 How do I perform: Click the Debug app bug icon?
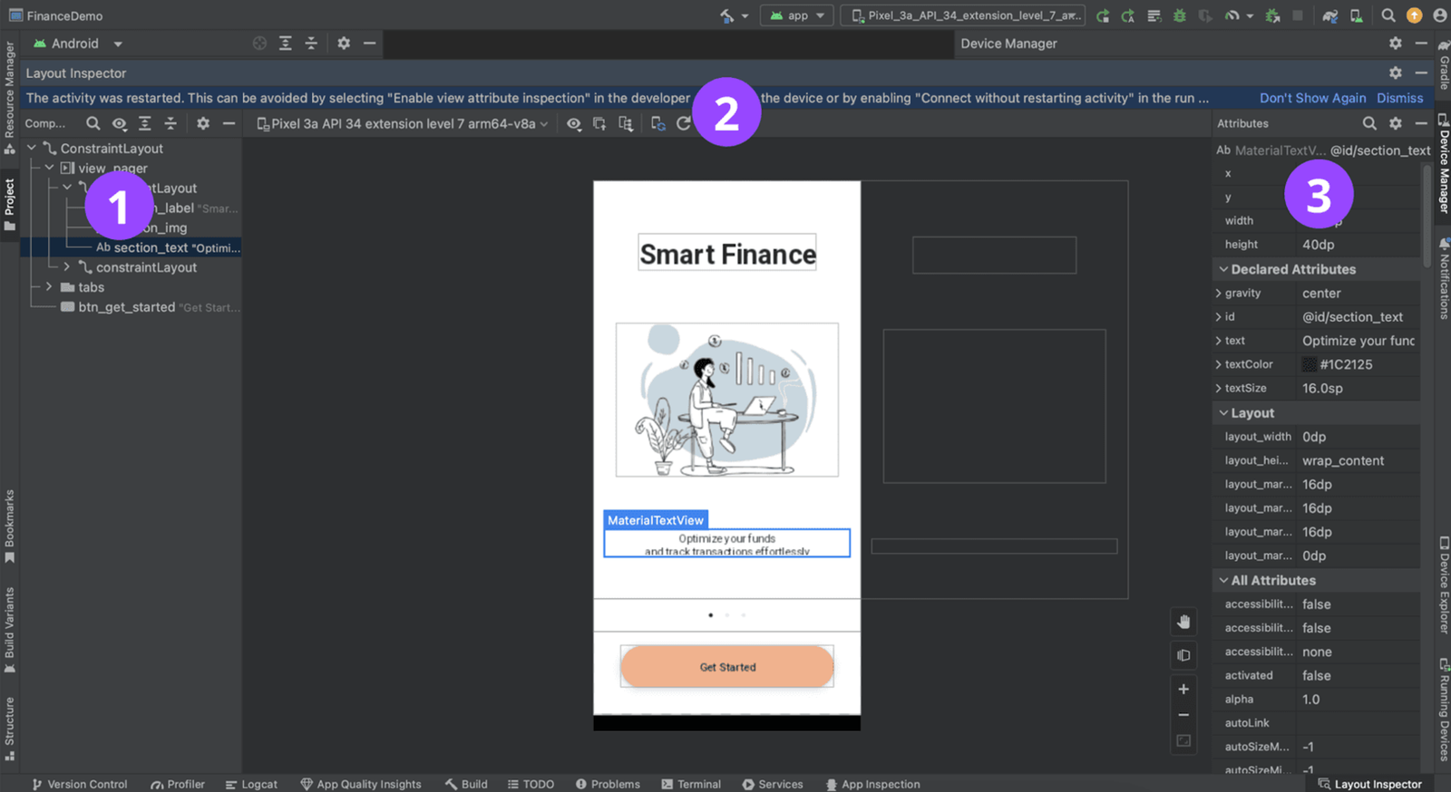pyautogui.click(x=1179, y=15)
